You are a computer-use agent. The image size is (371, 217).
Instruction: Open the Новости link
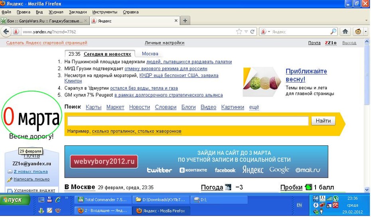[x=140, y=107]
